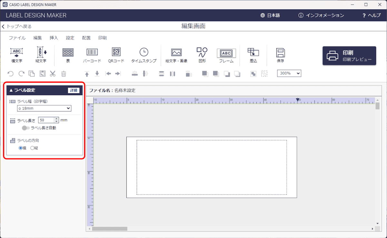Image resolution: width=387 pixels, height=238 pixels.
Task: Open the ファイル menu
Action: [x=17, y=38]
